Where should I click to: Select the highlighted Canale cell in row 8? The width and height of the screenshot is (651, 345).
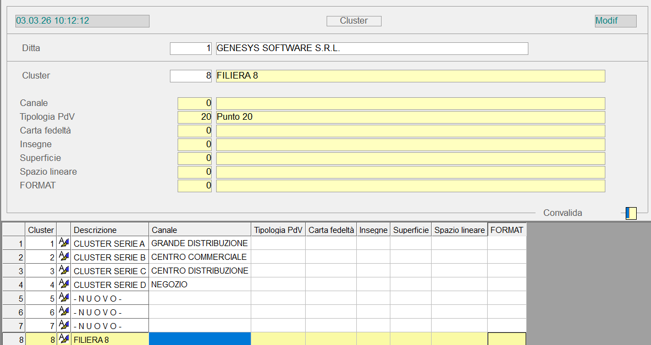pos(200,339)
